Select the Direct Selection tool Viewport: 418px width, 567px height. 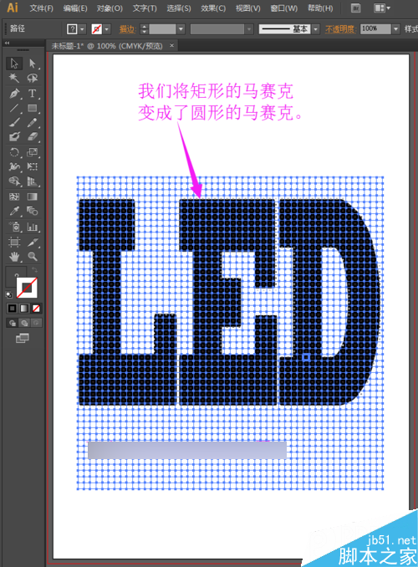(x=32, y=64)
